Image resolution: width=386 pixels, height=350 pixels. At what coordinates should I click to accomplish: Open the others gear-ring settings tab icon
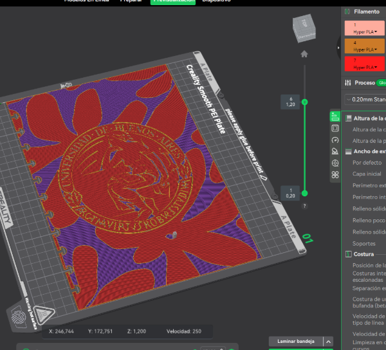point(335,163)
